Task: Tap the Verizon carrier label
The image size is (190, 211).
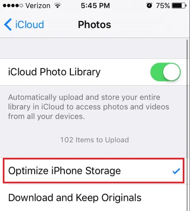Action: [x=38, y=6]
